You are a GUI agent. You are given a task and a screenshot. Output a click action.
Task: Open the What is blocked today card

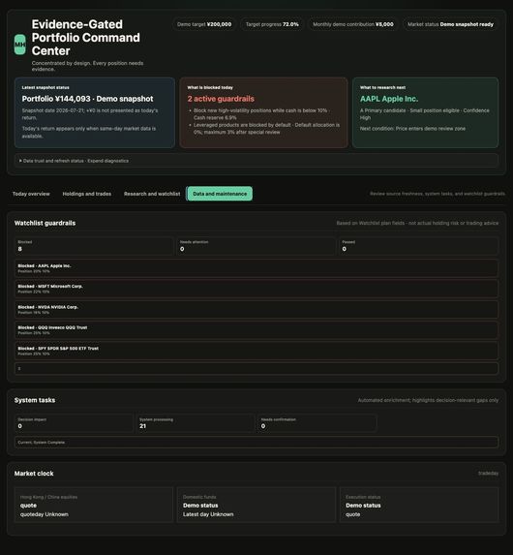(x=263, y=112)
